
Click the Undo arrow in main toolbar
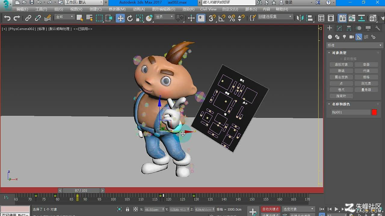(7, 18)
